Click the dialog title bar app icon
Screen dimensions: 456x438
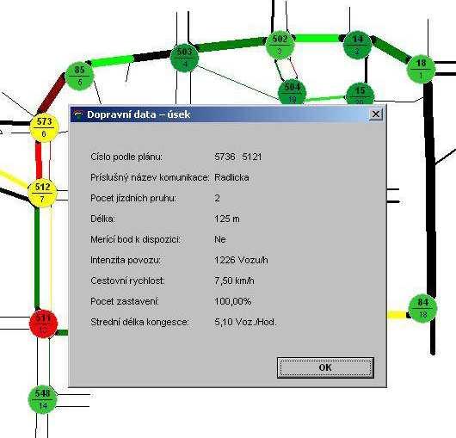78,114
